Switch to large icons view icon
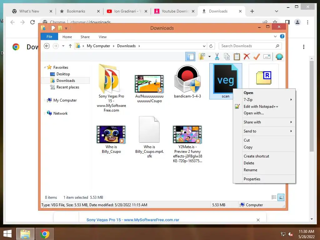The width and height of the screenshot is (320, 240). 281,197
